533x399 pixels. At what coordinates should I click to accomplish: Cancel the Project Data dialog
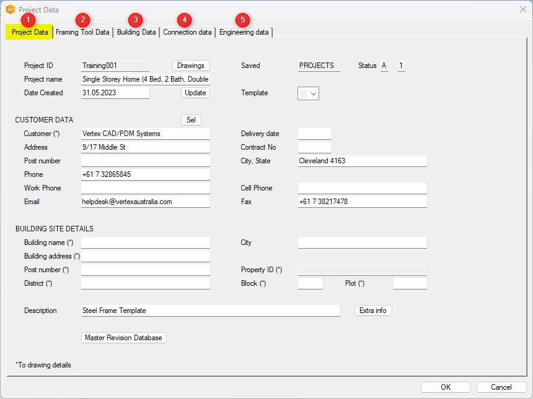point(501,387)
